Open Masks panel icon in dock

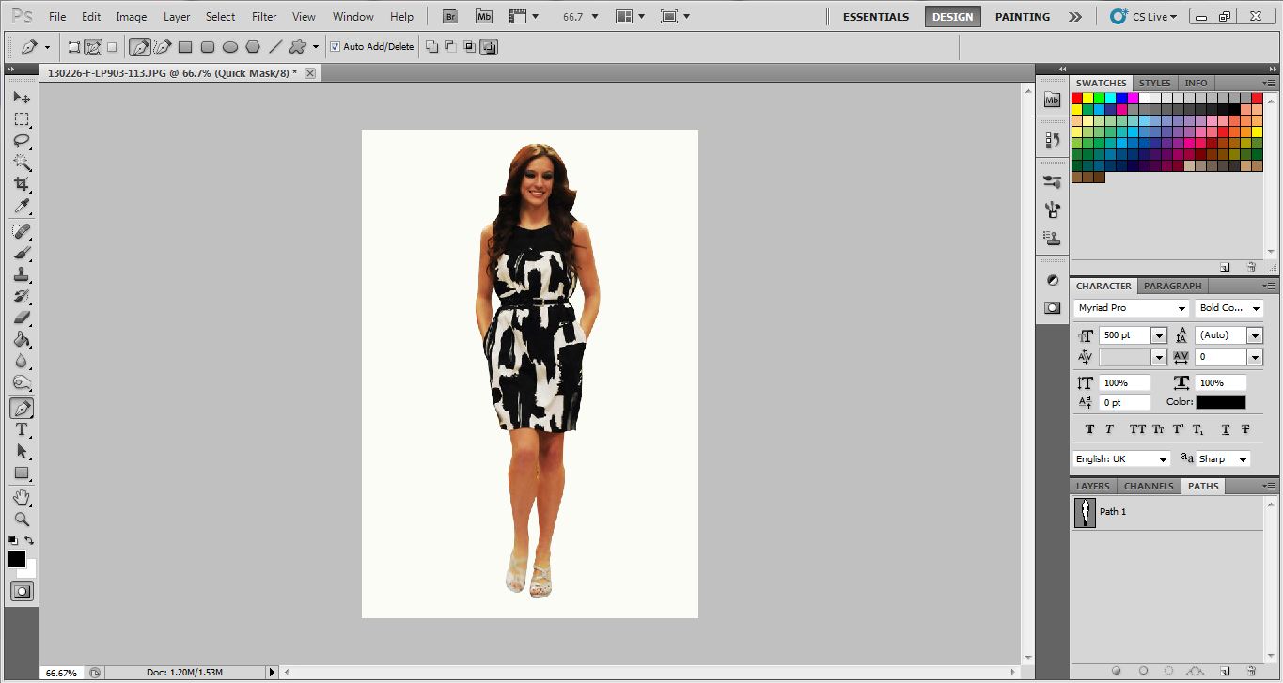tap(1053, 307)
